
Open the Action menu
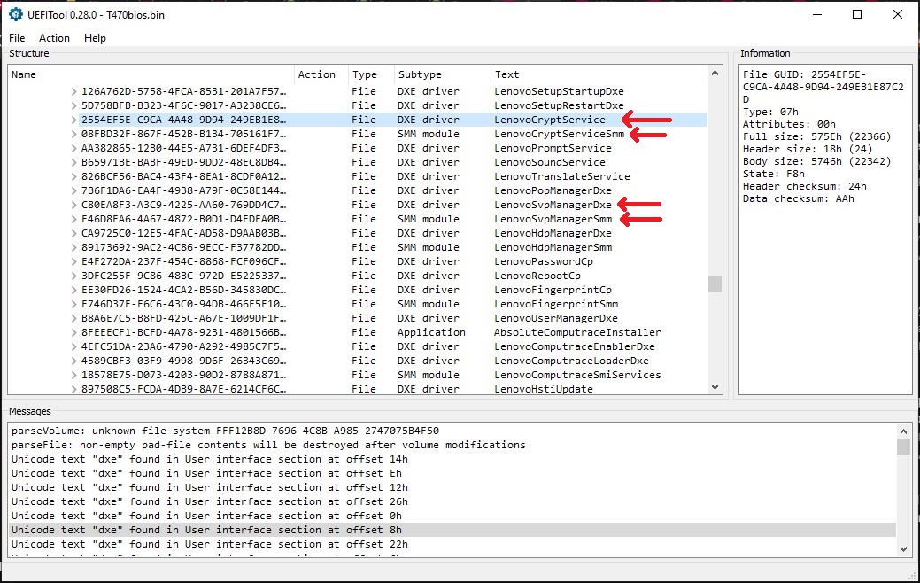54,38
